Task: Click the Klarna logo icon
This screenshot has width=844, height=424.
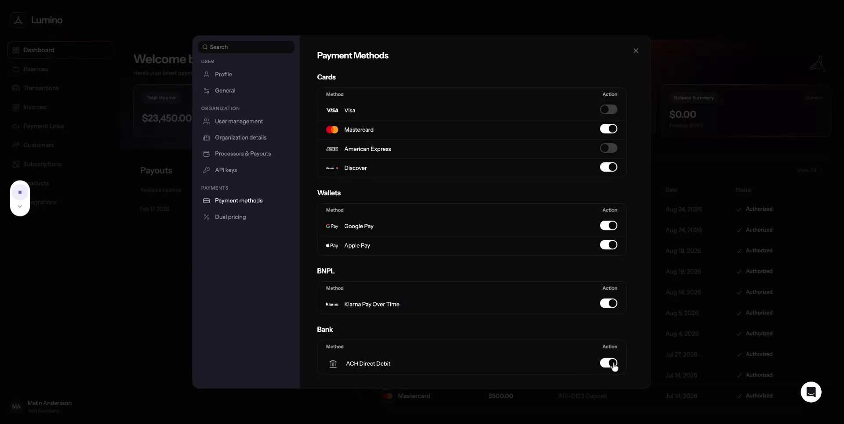Action: [332, 305]
